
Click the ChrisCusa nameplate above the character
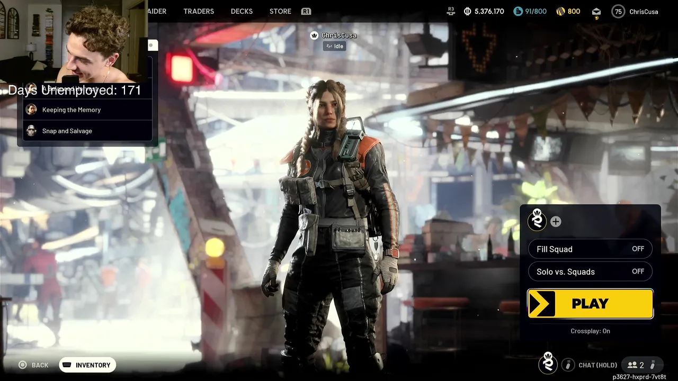click(x=339, y=35)
